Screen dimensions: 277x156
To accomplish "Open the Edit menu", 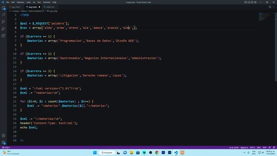I will tap(13, 2).
